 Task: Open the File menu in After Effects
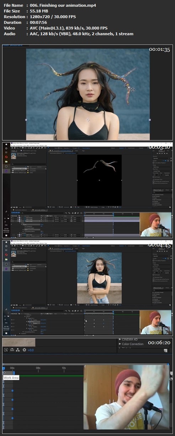[11, 146]
